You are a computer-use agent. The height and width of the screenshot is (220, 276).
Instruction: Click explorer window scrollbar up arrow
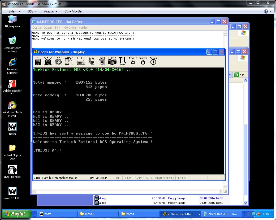(x=245, y=80)
